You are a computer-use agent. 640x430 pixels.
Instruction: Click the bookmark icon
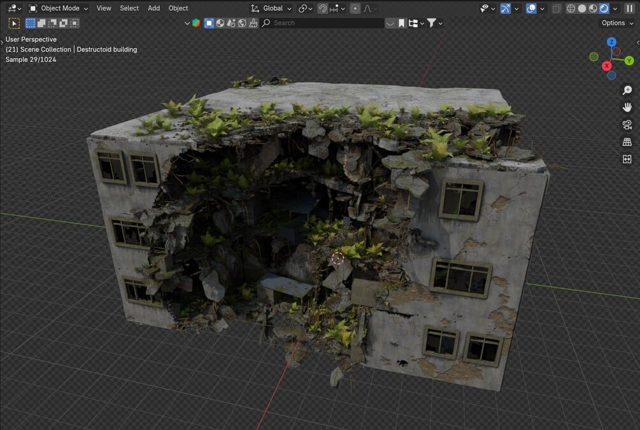pyautogui.click(x=402, y=24)
